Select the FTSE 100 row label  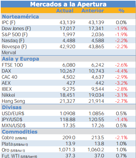click(x=12, y=65)
